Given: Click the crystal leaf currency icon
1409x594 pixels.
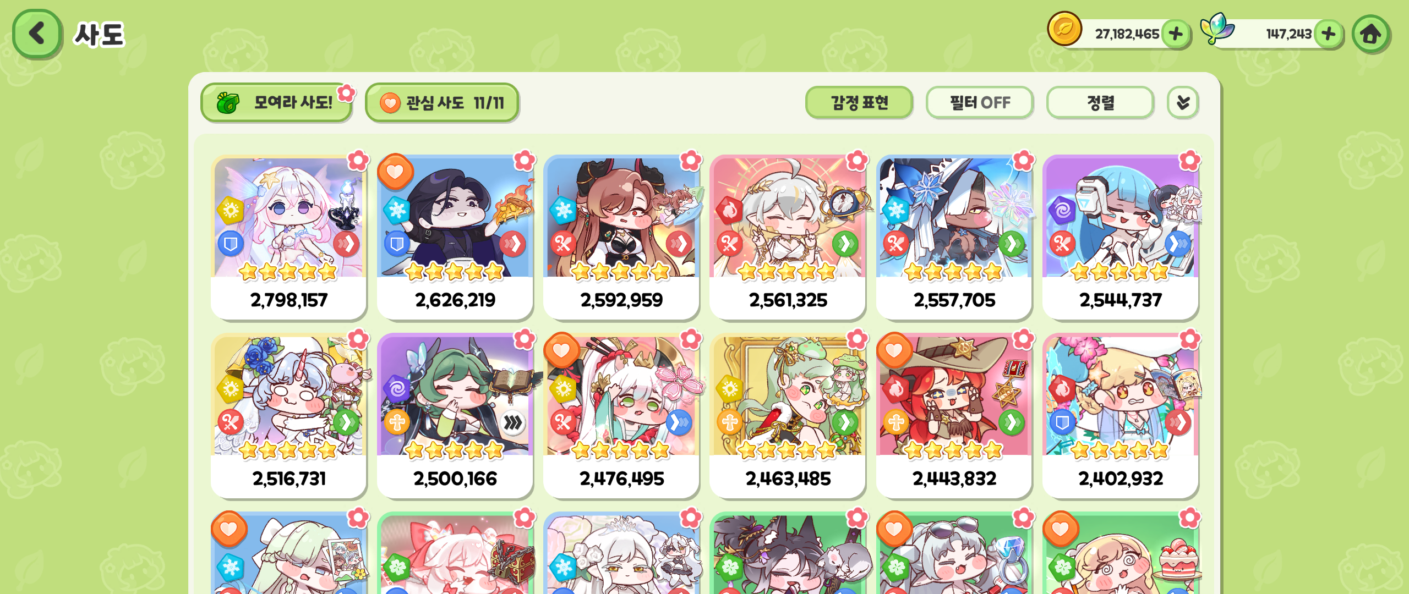Looking at the screenshot, I should [x=1217, y=28].
